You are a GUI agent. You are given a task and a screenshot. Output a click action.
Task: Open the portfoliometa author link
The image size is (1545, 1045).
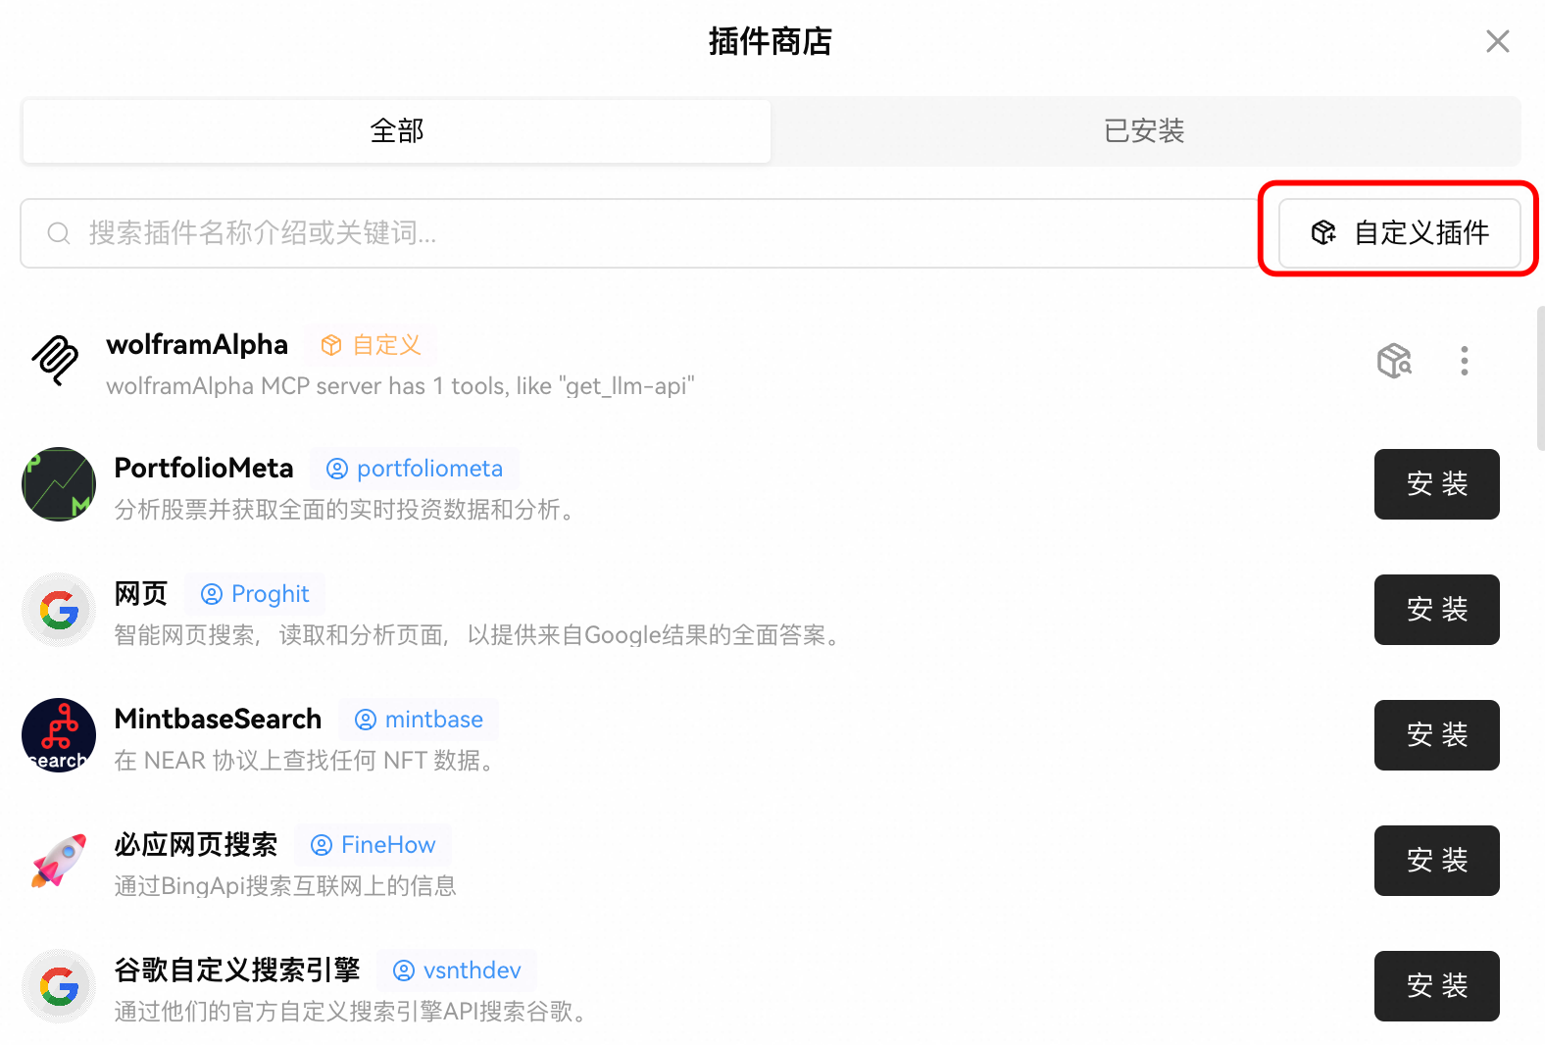[x=416, y=469]
